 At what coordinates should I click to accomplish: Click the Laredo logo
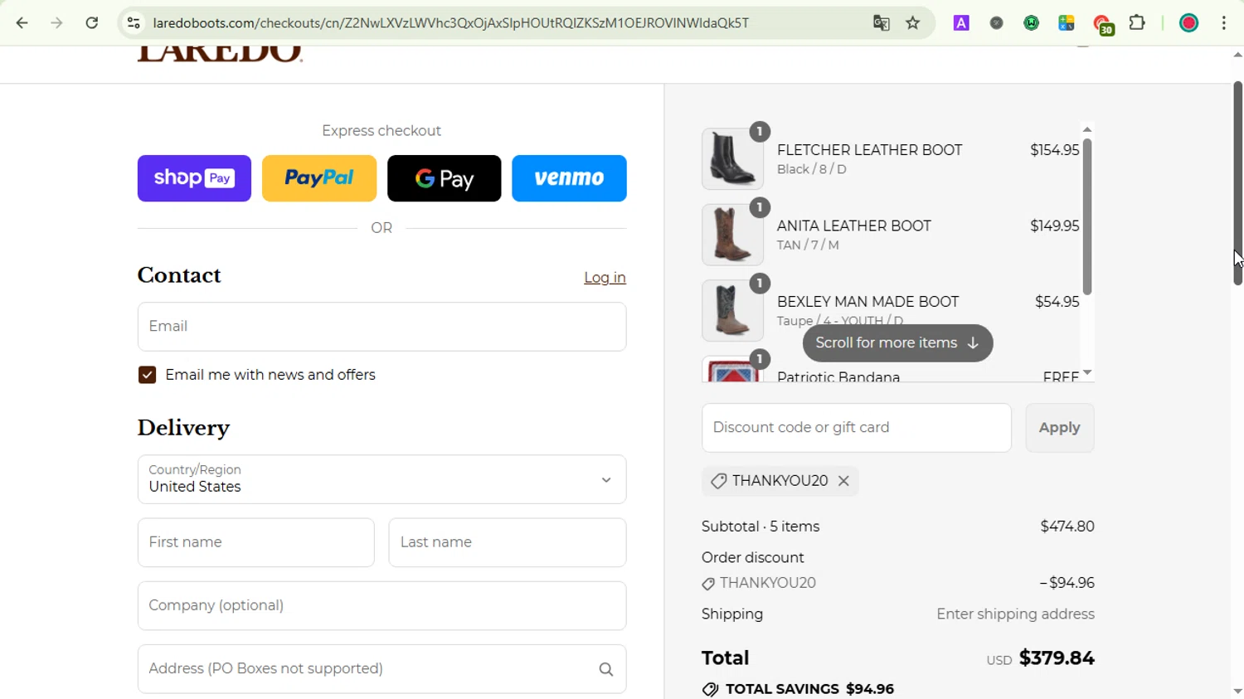pyautogui.click(x=220, y=53)
